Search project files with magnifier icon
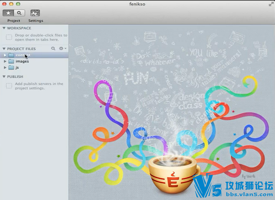Viewport: 275px width, 200px height. [x=53, y=48]
